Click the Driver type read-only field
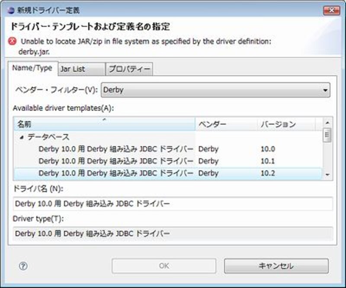This screenshot has height=288, width=346. [x=173, y=234]
